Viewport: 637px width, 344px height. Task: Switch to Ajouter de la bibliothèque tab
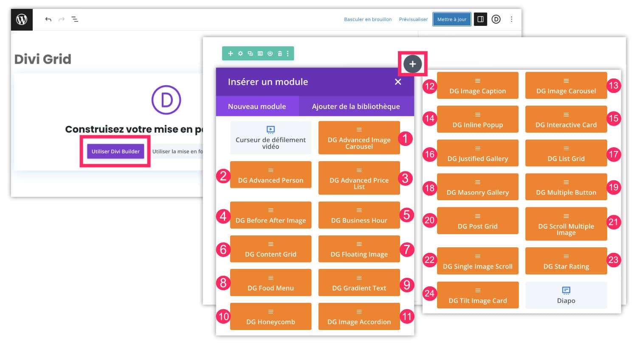[356, 106]
